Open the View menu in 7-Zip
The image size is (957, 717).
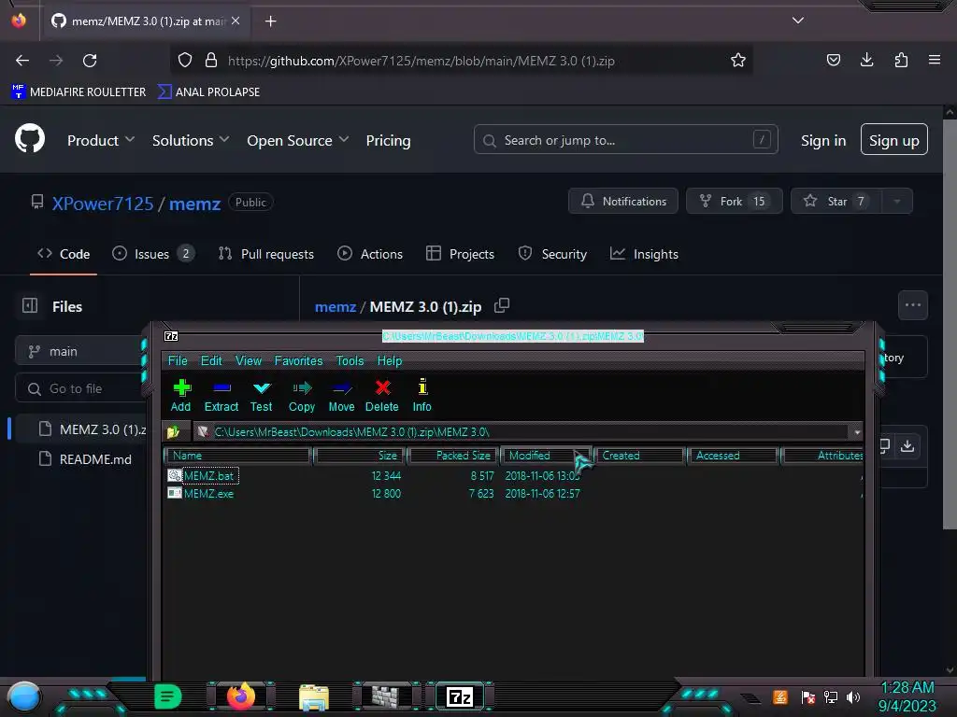(x=249, y=360)
